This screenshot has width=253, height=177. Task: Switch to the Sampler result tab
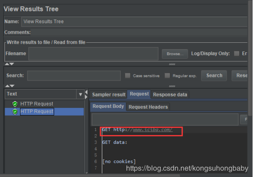click(x=109, y=95)
